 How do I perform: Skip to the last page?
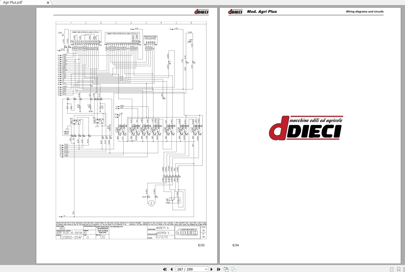219,269
